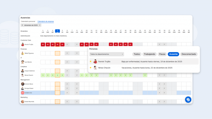The width and height of the screenshot is (212, 119).
Task: Open the Todos los departamentos dropdown
Action: [x=107, y=54]
